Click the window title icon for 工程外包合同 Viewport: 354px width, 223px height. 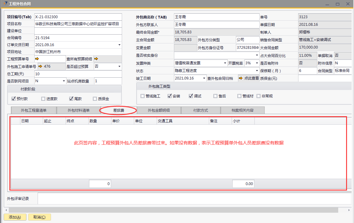(x=6, y=4)
